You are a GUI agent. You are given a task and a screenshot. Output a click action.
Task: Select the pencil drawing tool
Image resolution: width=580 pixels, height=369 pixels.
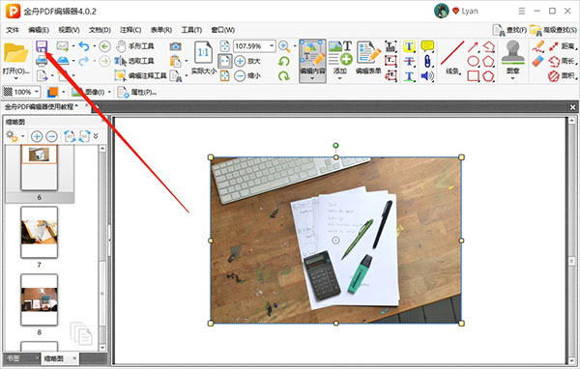tap(538, 46)
